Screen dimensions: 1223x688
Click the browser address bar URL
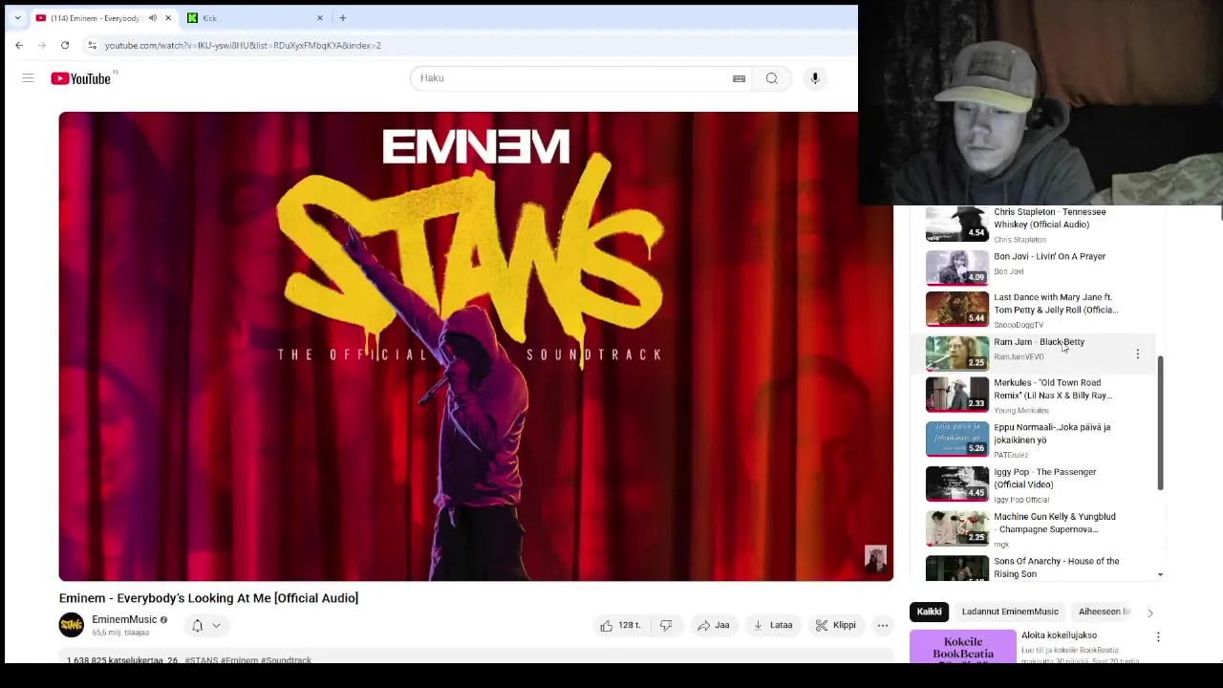[243, 45]
